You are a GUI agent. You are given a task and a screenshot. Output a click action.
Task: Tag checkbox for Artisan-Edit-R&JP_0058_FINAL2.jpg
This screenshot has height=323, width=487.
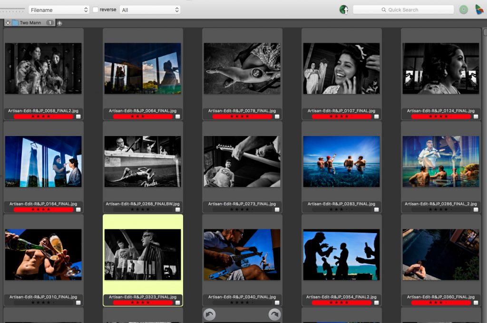pos(78,117)
